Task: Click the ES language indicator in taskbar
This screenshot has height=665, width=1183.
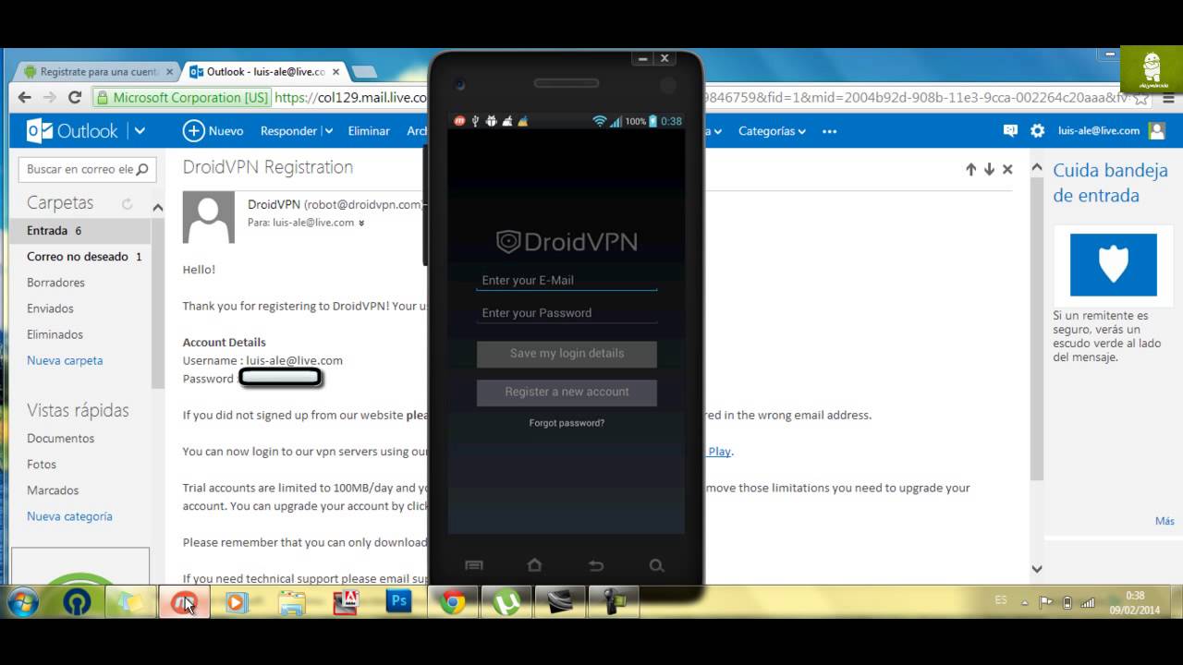Action: coord(1001,600)
